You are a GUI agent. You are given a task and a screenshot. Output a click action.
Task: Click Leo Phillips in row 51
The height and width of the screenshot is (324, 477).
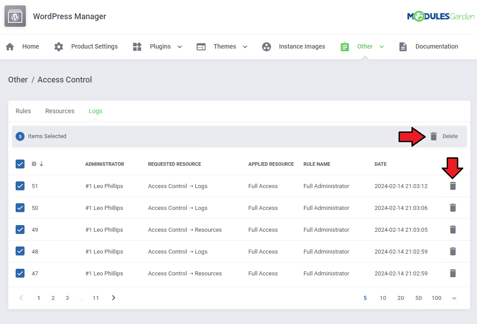104,186
